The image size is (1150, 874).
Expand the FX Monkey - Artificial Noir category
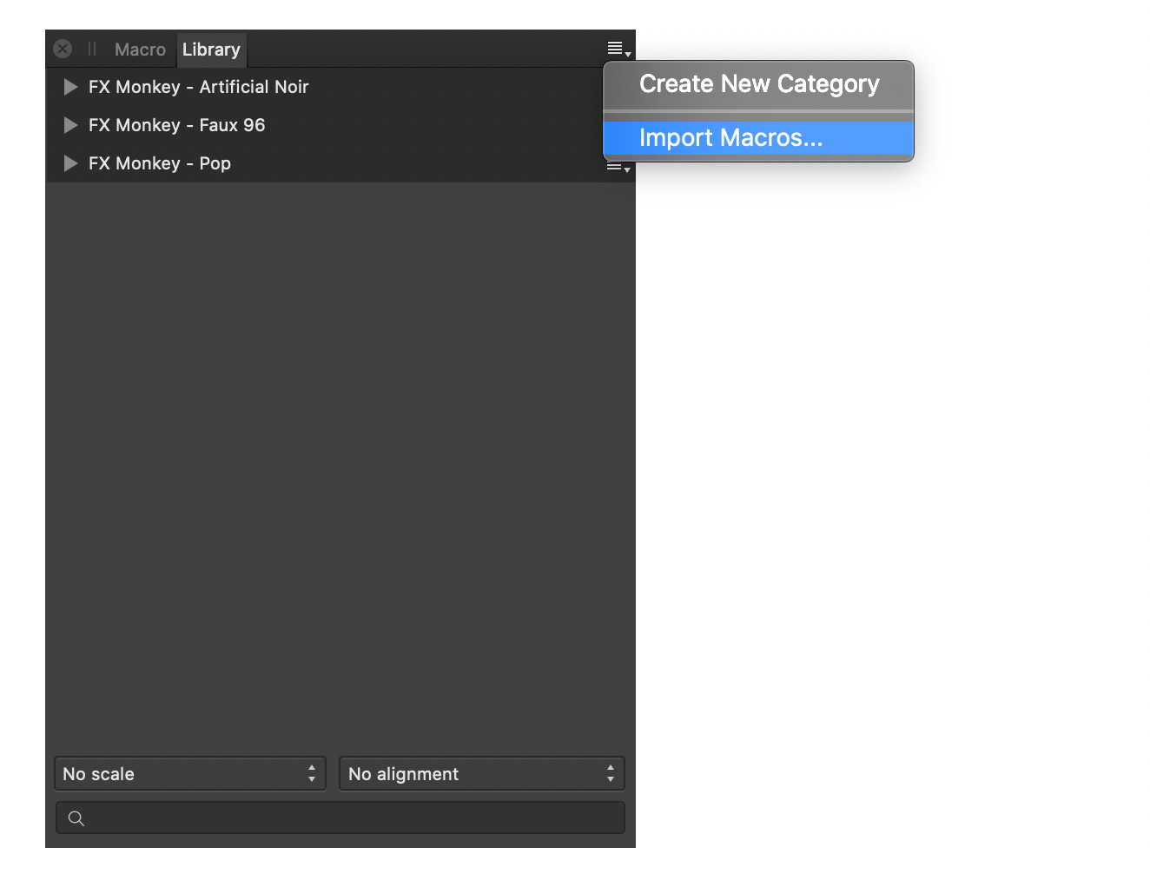pyautogui.click(x=70, y=87)
